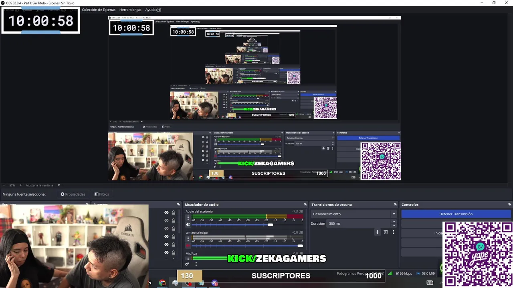Decrease Duración with the down arrow
This screenshot has width=513, height=288.
(394, 226)
